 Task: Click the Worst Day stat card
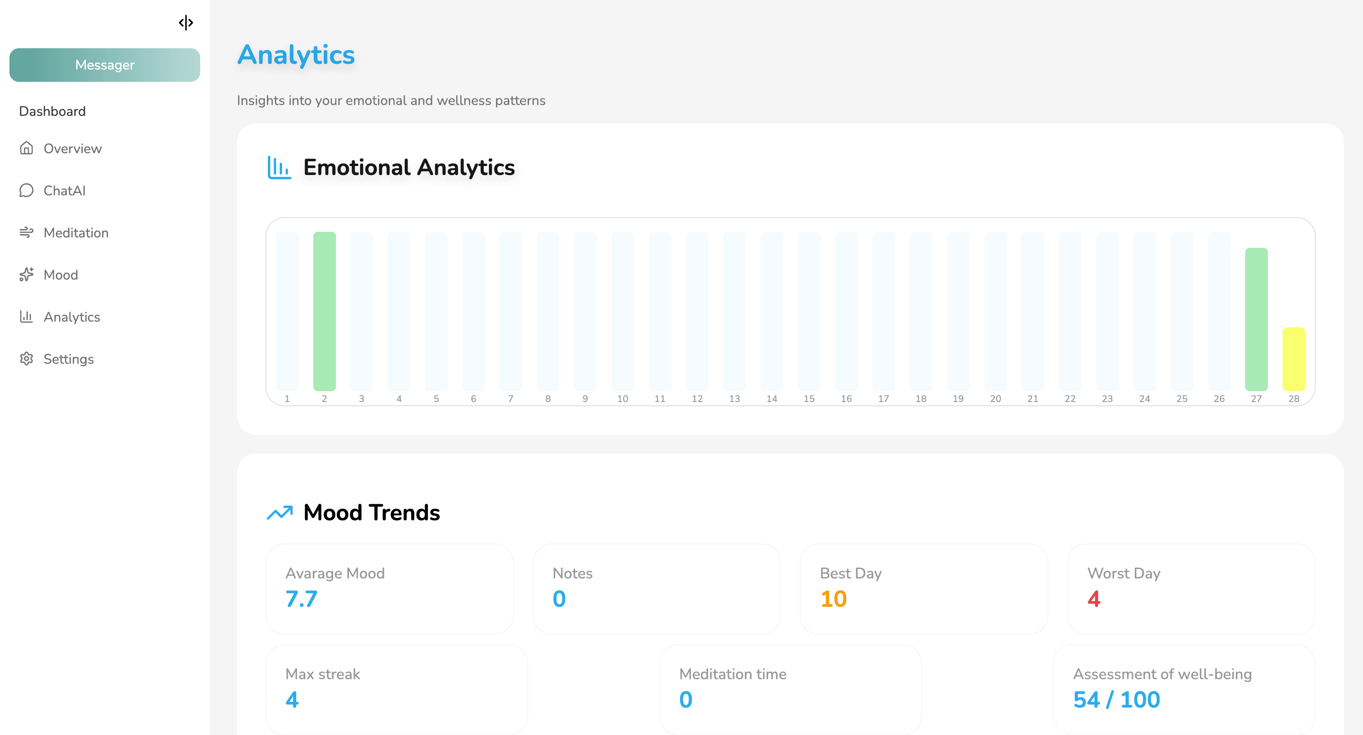(x=1191, y=588)
